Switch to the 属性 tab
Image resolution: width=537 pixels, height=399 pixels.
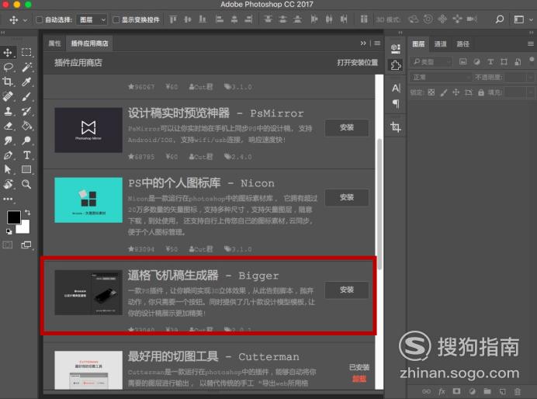click(54, 43)
